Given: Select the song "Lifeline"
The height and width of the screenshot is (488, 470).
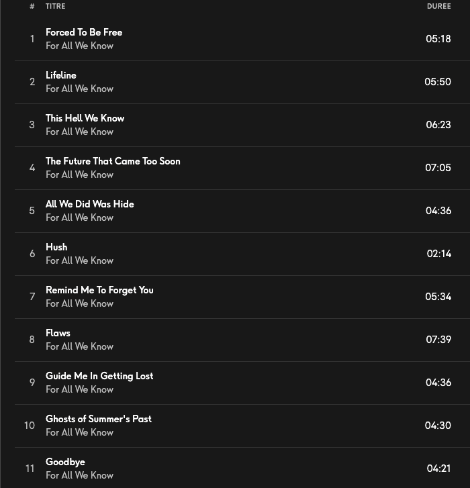Looking at the screenshot, I should coord(61,75).
